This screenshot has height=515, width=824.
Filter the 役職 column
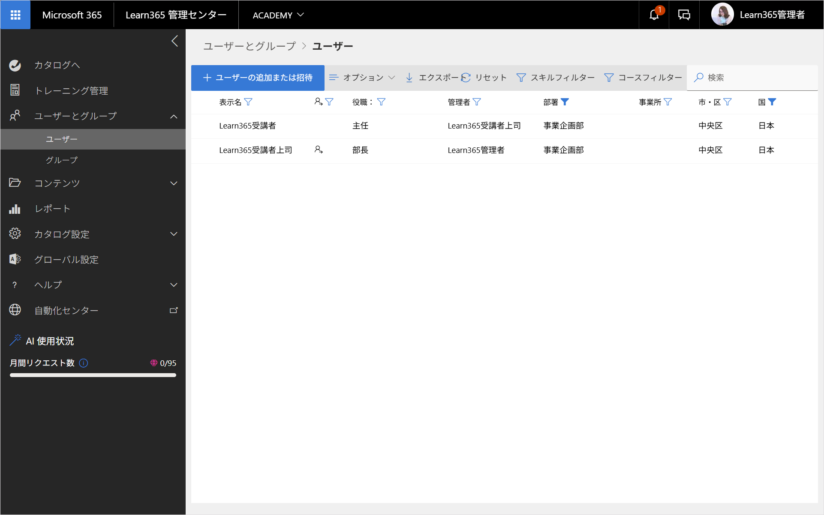click(381, 102)
